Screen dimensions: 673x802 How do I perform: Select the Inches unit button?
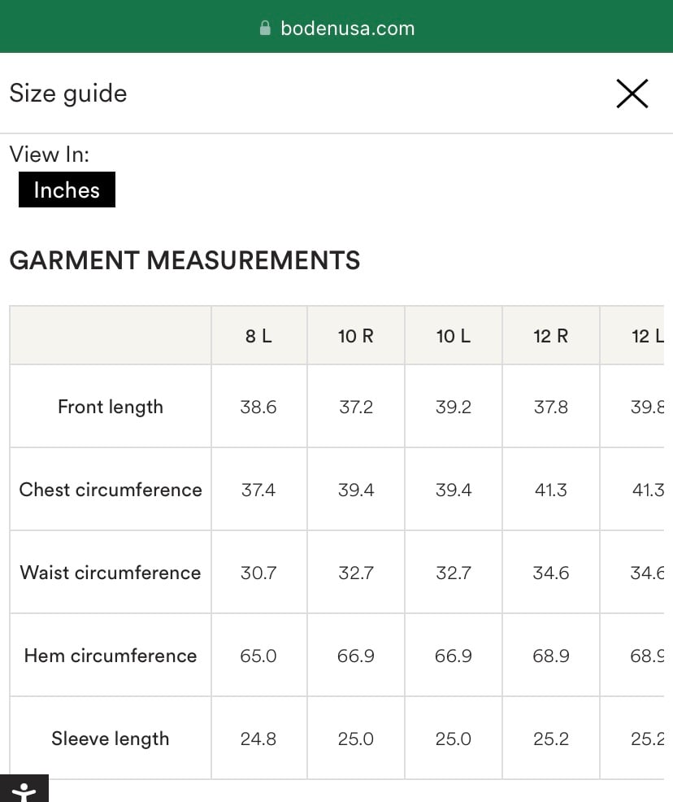(67, 190)
